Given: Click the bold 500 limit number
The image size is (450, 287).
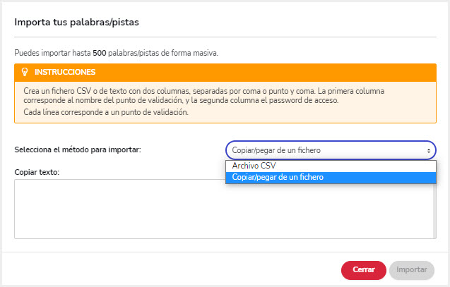Looking at the screenshot, I should click(100, 53).
